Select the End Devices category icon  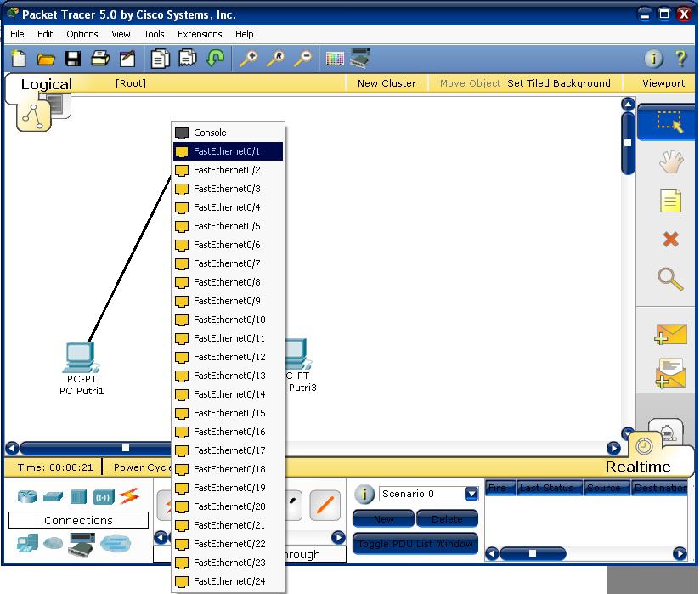27,544
